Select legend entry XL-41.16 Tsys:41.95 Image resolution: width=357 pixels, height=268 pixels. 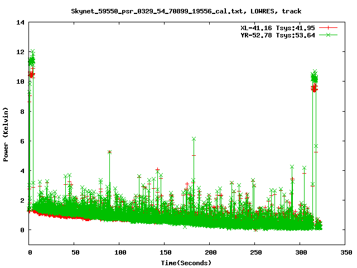(278, 28)
